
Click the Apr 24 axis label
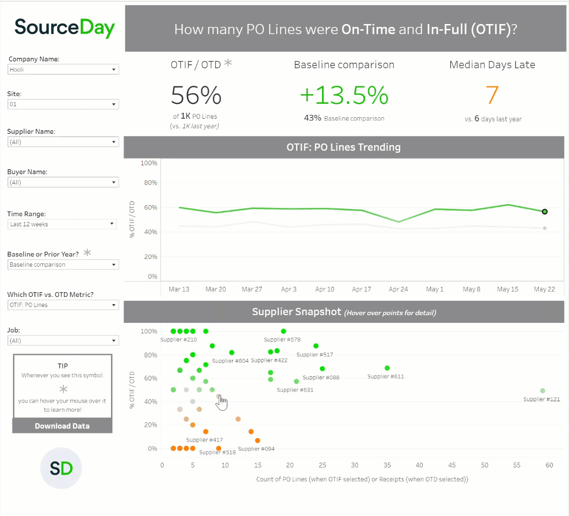tap(398, 289)
